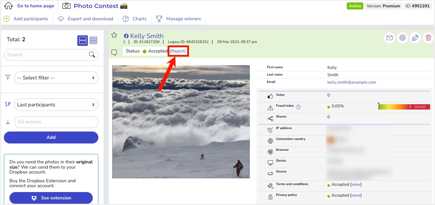Switch to the compact list view icon
The height and width of the screenshot is (205, 435).
tap(93, 40)
